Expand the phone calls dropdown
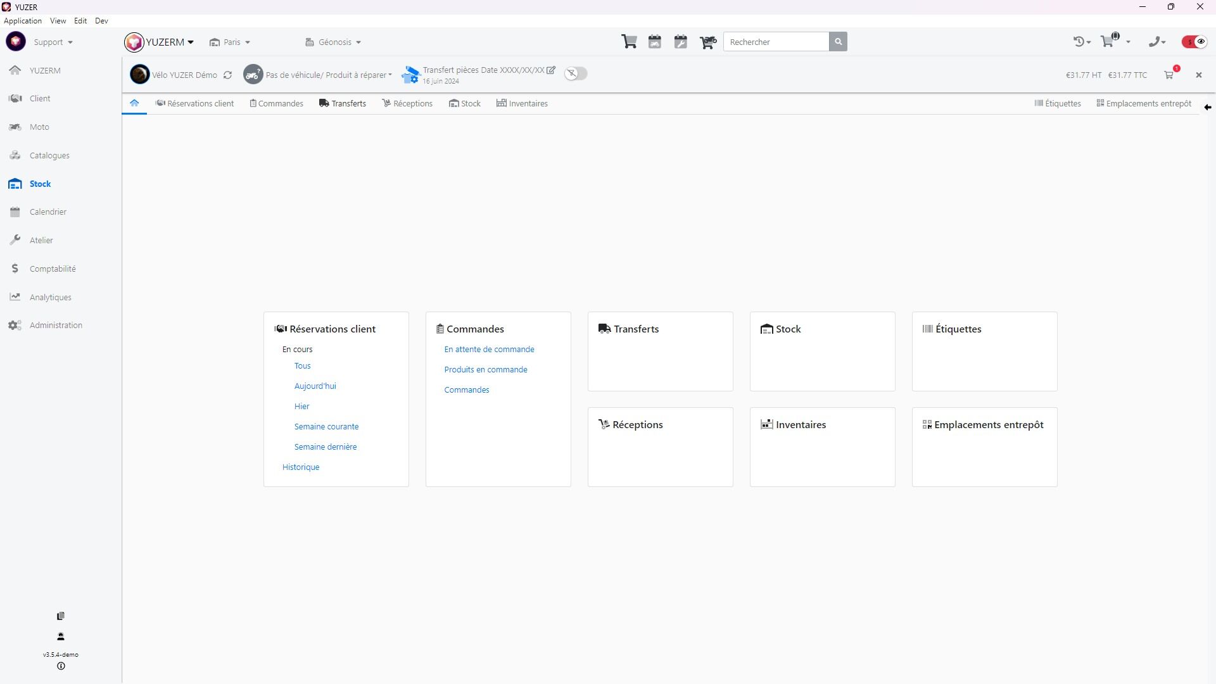 tap(1157, 42)
